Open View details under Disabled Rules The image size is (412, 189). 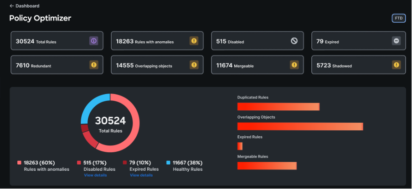click(95, 175)
